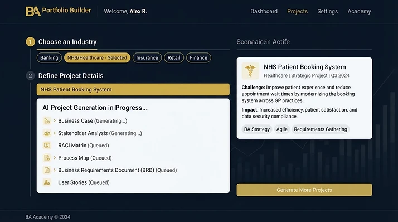Click the RACI Matrix icon
Screen dimensions: 398x222
[x=47, y=145]
